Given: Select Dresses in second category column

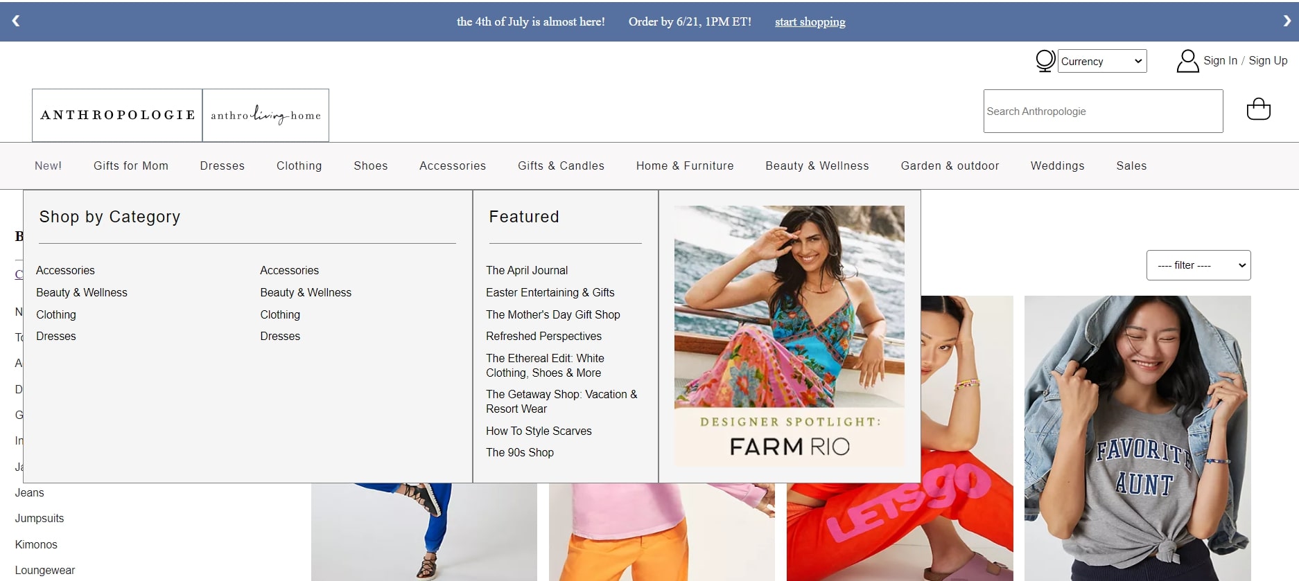Looking at the screenshot, I should click(280, 336).
